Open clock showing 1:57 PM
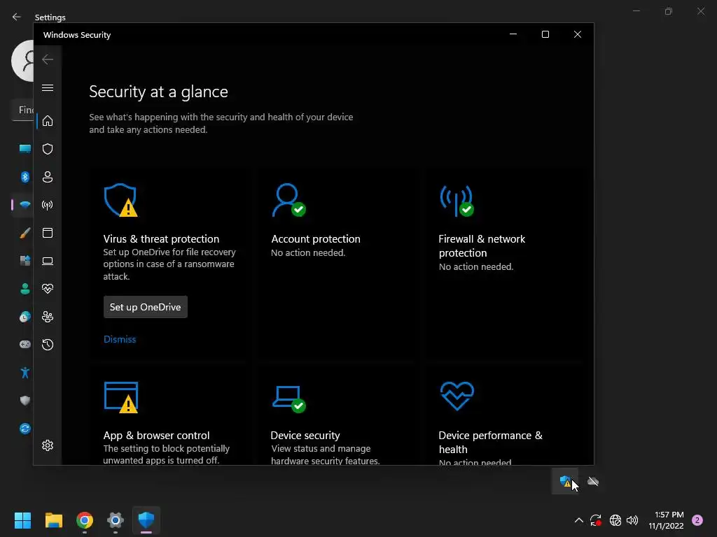 coord(667,520)
